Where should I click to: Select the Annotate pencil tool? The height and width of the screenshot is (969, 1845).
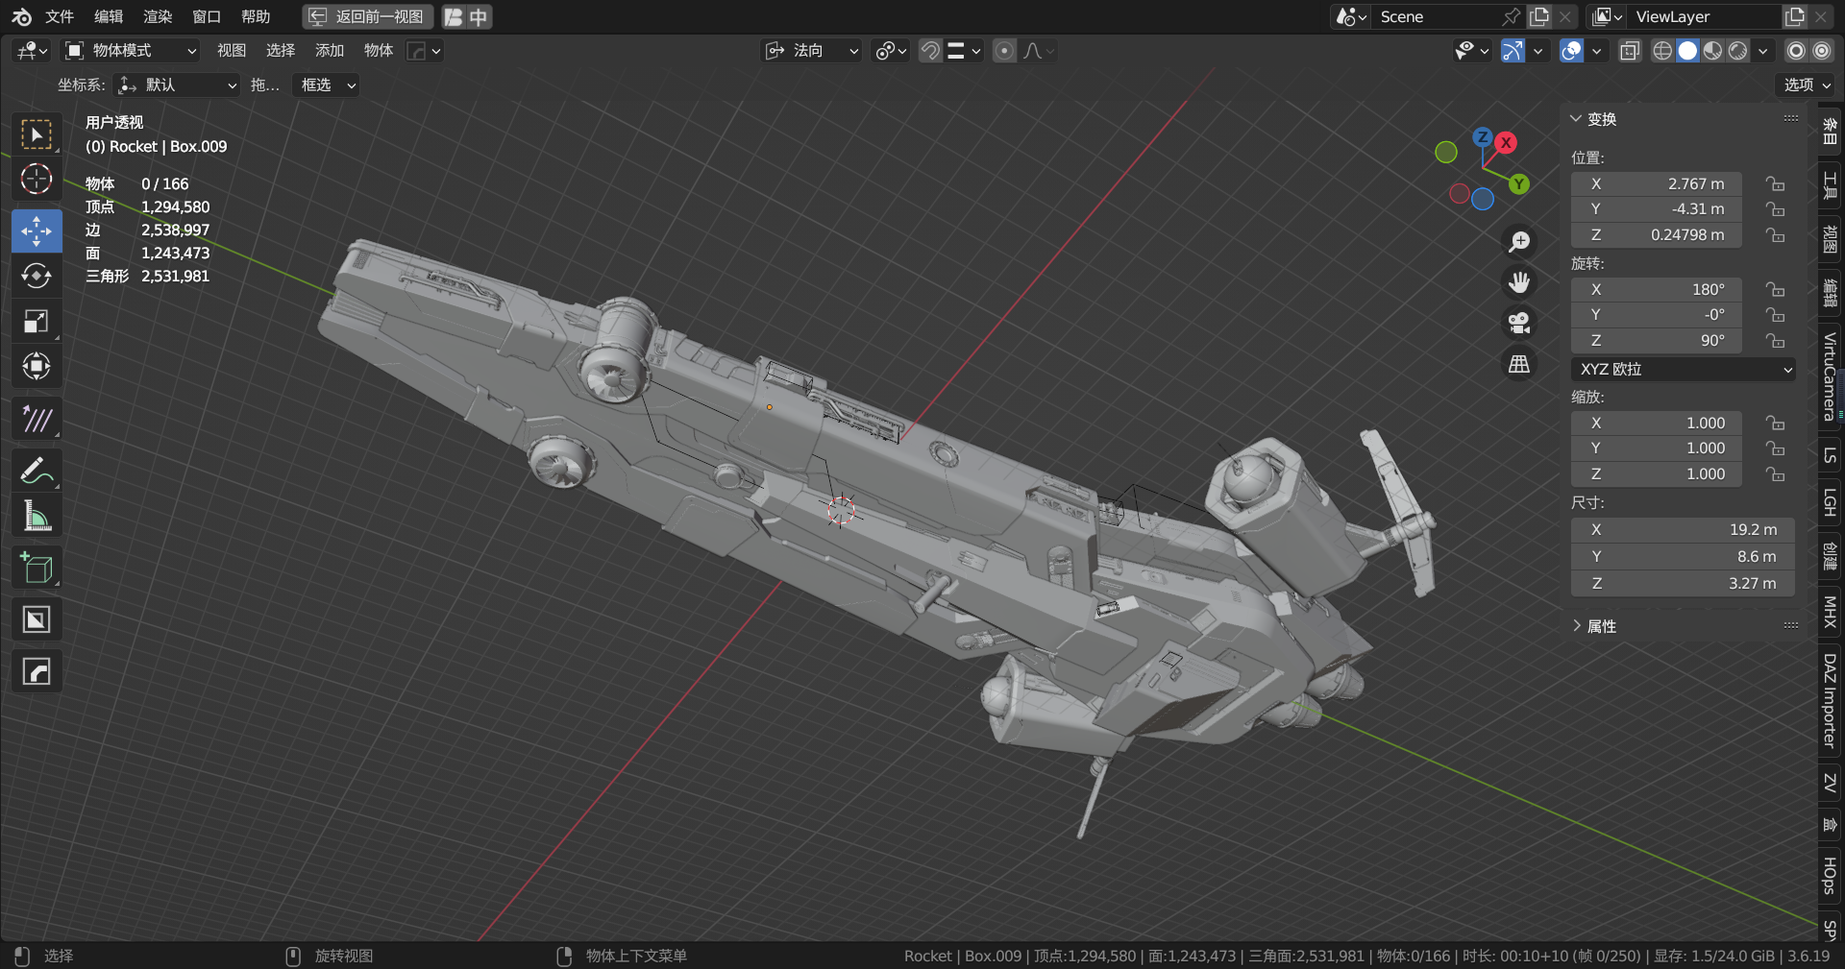[37, 471]
